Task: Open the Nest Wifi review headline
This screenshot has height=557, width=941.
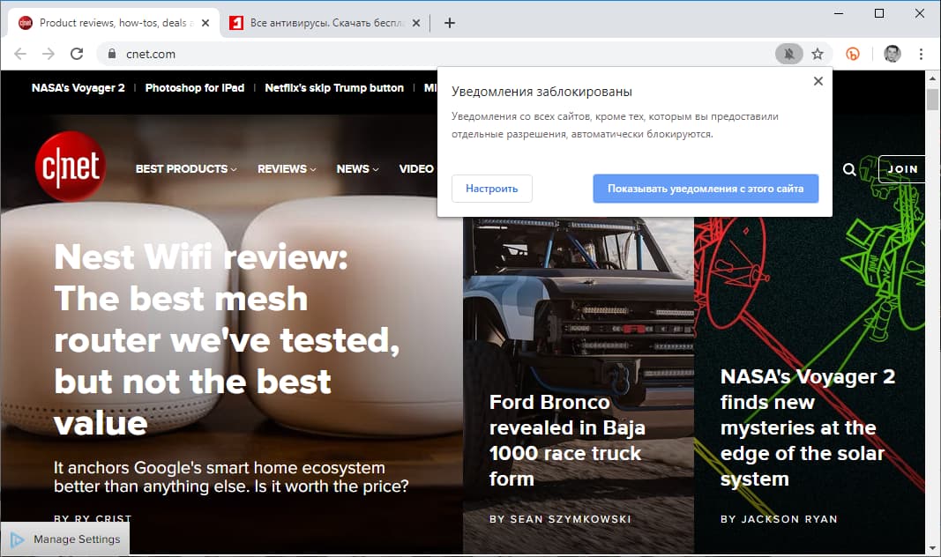Action: point(227,340)
